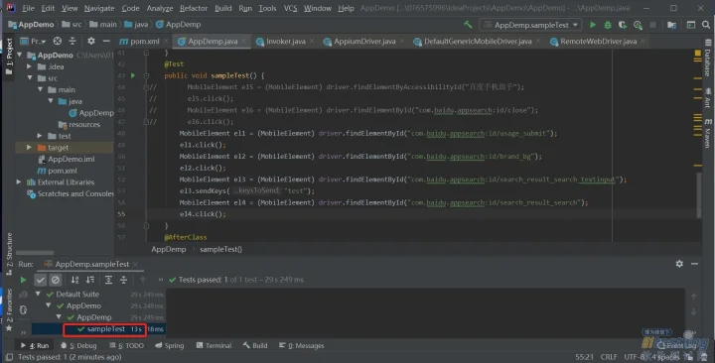Click the green Build Project hammer icon
Screen dimensions: 715x363
pyautogui.click(x=468, y=25)
